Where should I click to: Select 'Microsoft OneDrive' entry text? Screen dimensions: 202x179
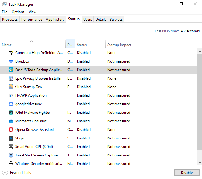point(31,121)
